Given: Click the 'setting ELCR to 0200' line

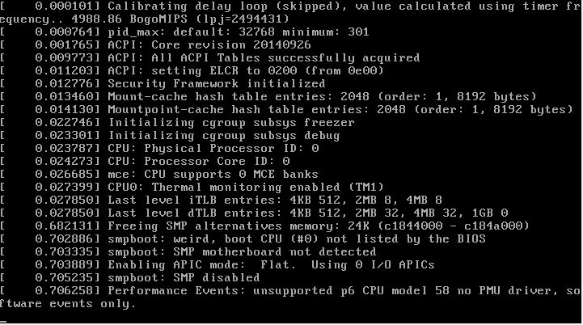Looking at the screenshot, I should click(192, 70).
